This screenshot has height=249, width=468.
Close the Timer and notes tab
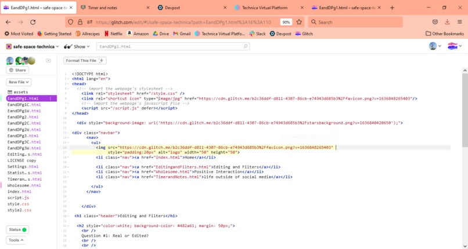click(147, 8)
